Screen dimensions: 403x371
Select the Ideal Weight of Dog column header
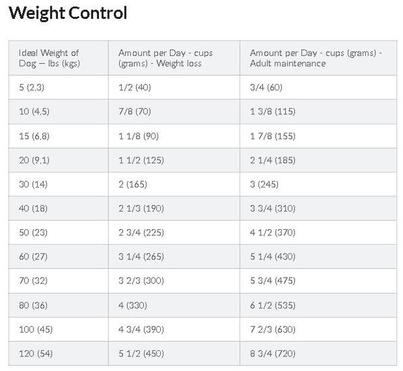(59, 58)
